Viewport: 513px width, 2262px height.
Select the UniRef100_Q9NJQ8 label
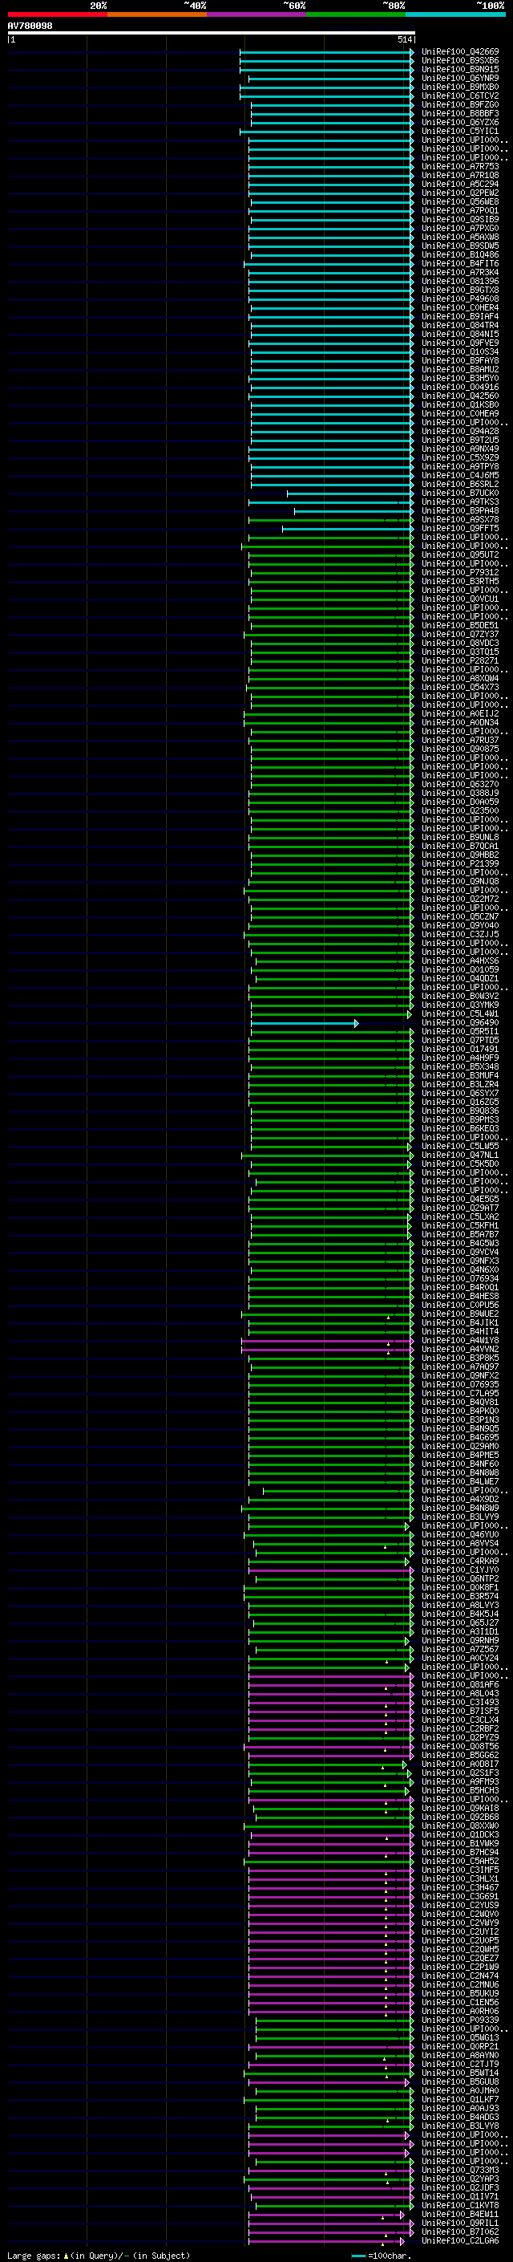[459, 881]
